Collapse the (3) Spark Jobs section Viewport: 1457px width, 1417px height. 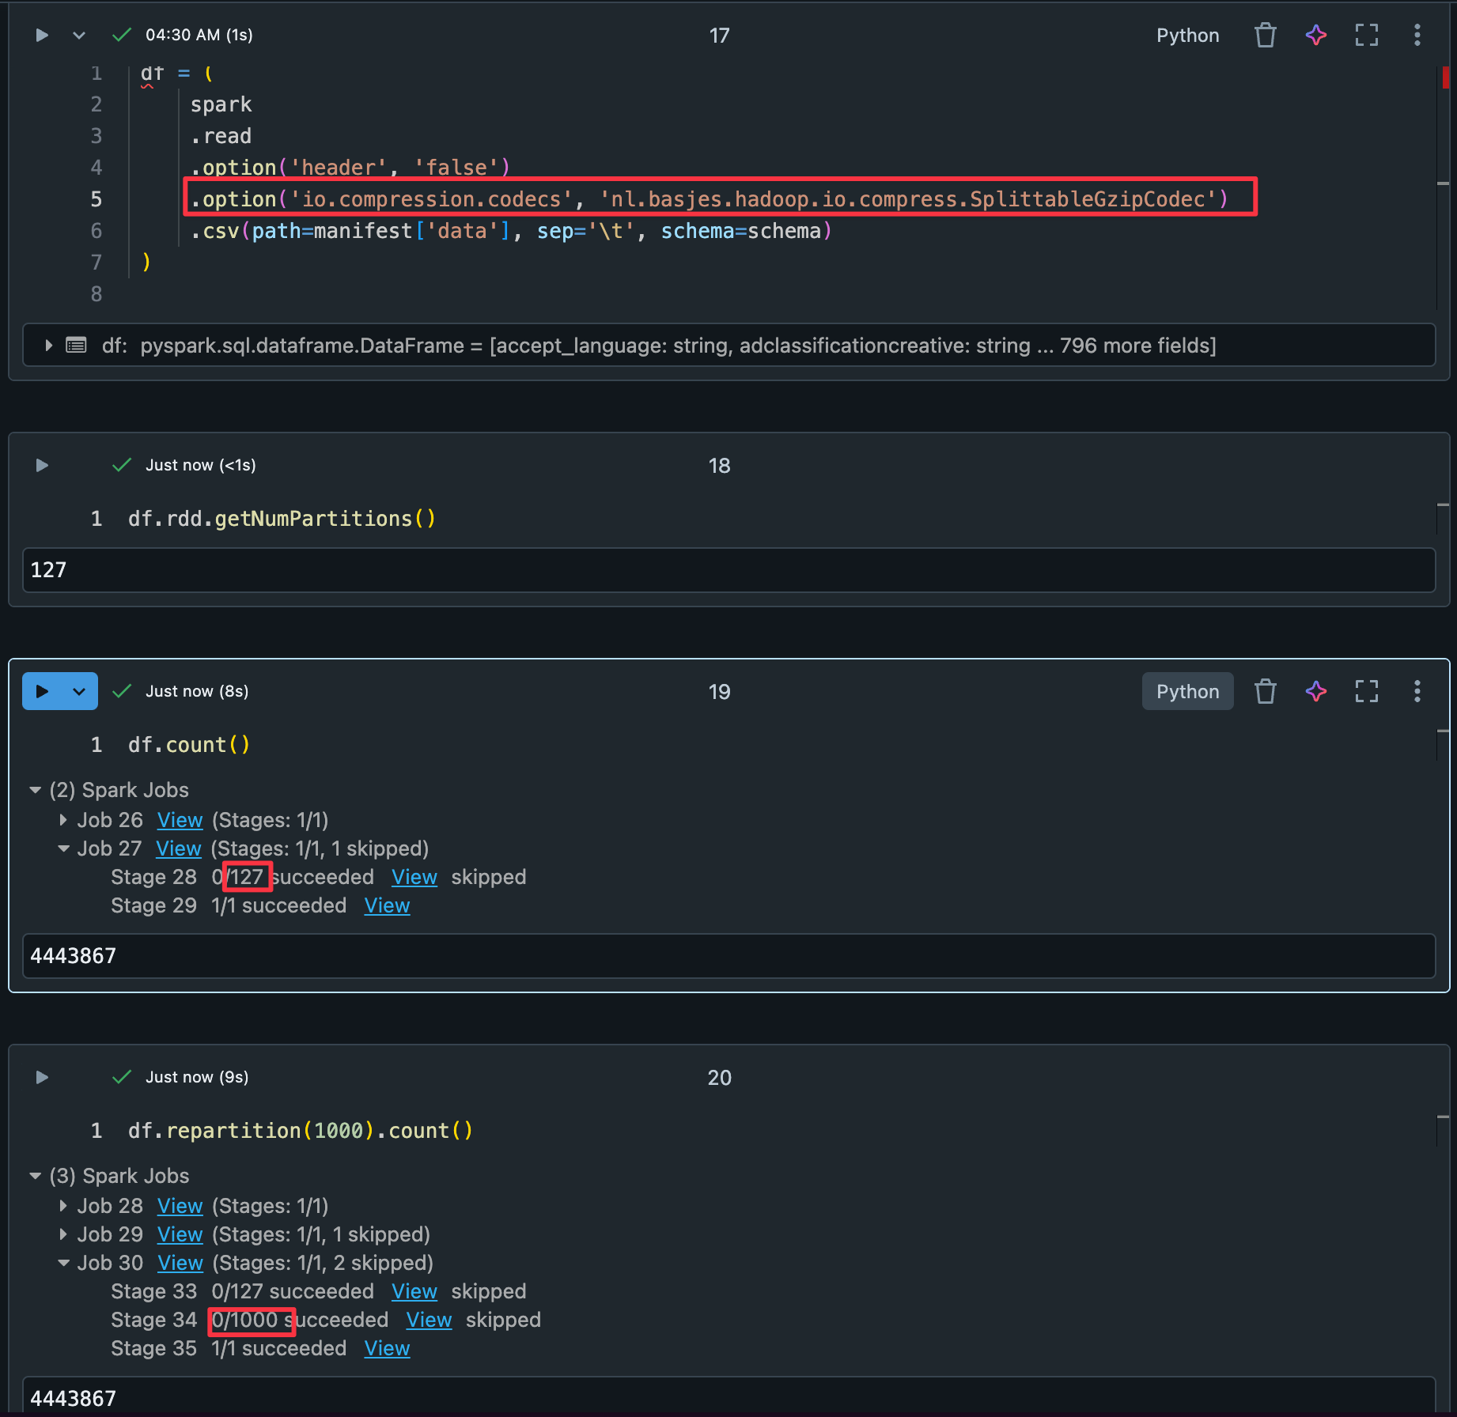coord(35,1176)
